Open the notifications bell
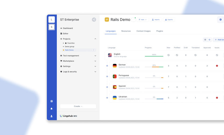 pos(52,109)
